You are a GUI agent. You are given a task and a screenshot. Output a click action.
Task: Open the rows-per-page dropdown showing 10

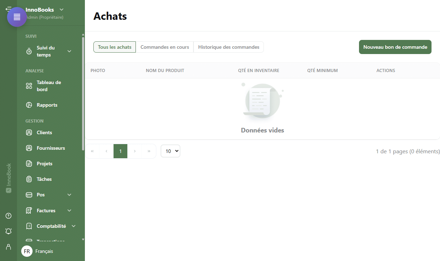tap(170, 151)
